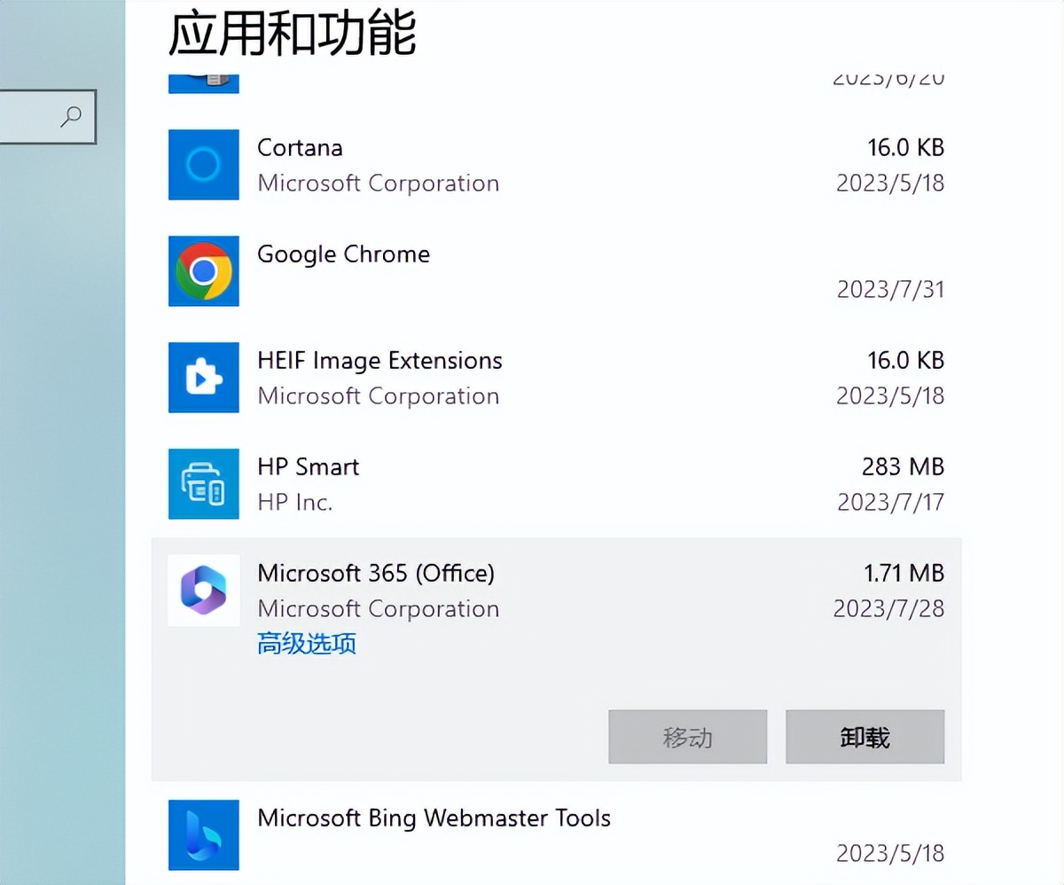Viewport: 1064px width, 885px height.
Task: Click the Google Chrome app icon
Action: [203, 271]
